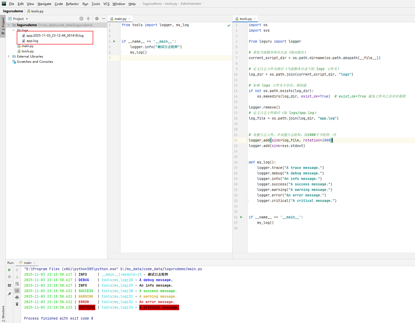Click the __main__:<module>:5 console link

tap(121, 274)
